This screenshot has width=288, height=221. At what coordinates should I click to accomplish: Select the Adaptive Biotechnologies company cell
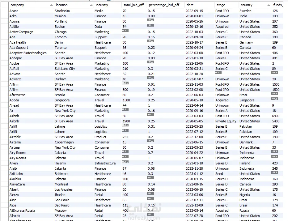(x=31, y=53)
